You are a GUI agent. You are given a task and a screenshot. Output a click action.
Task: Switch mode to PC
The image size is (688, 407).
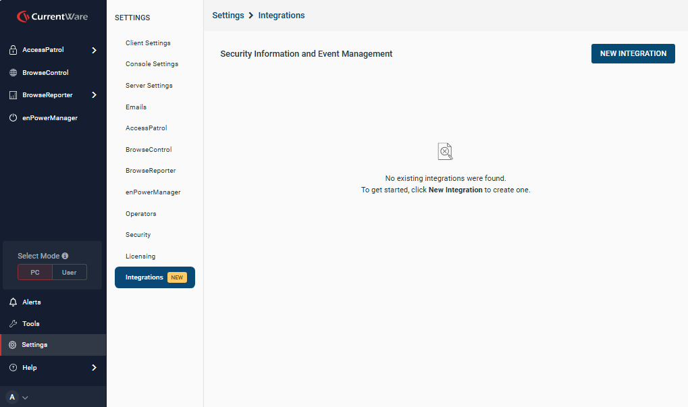[35, 273]
